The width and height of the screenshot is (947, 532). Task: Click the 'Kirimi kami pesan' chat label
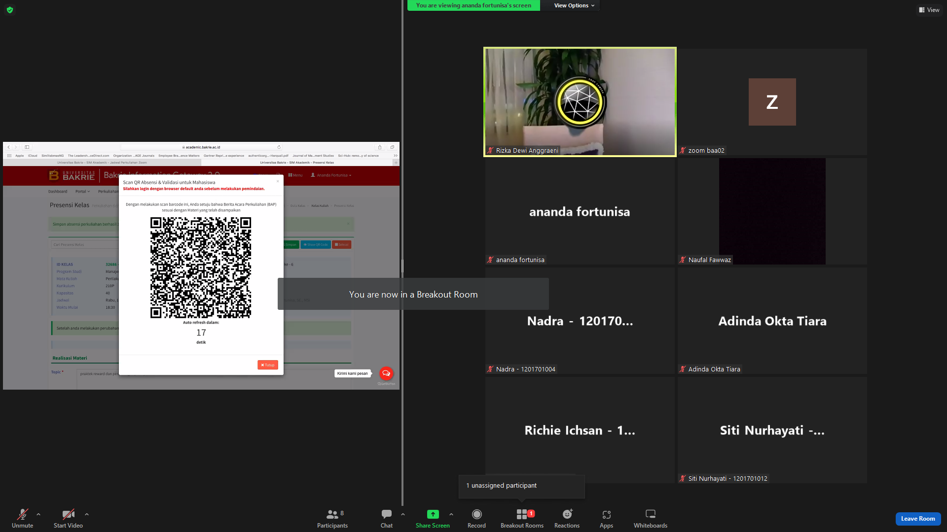[353, 373]
